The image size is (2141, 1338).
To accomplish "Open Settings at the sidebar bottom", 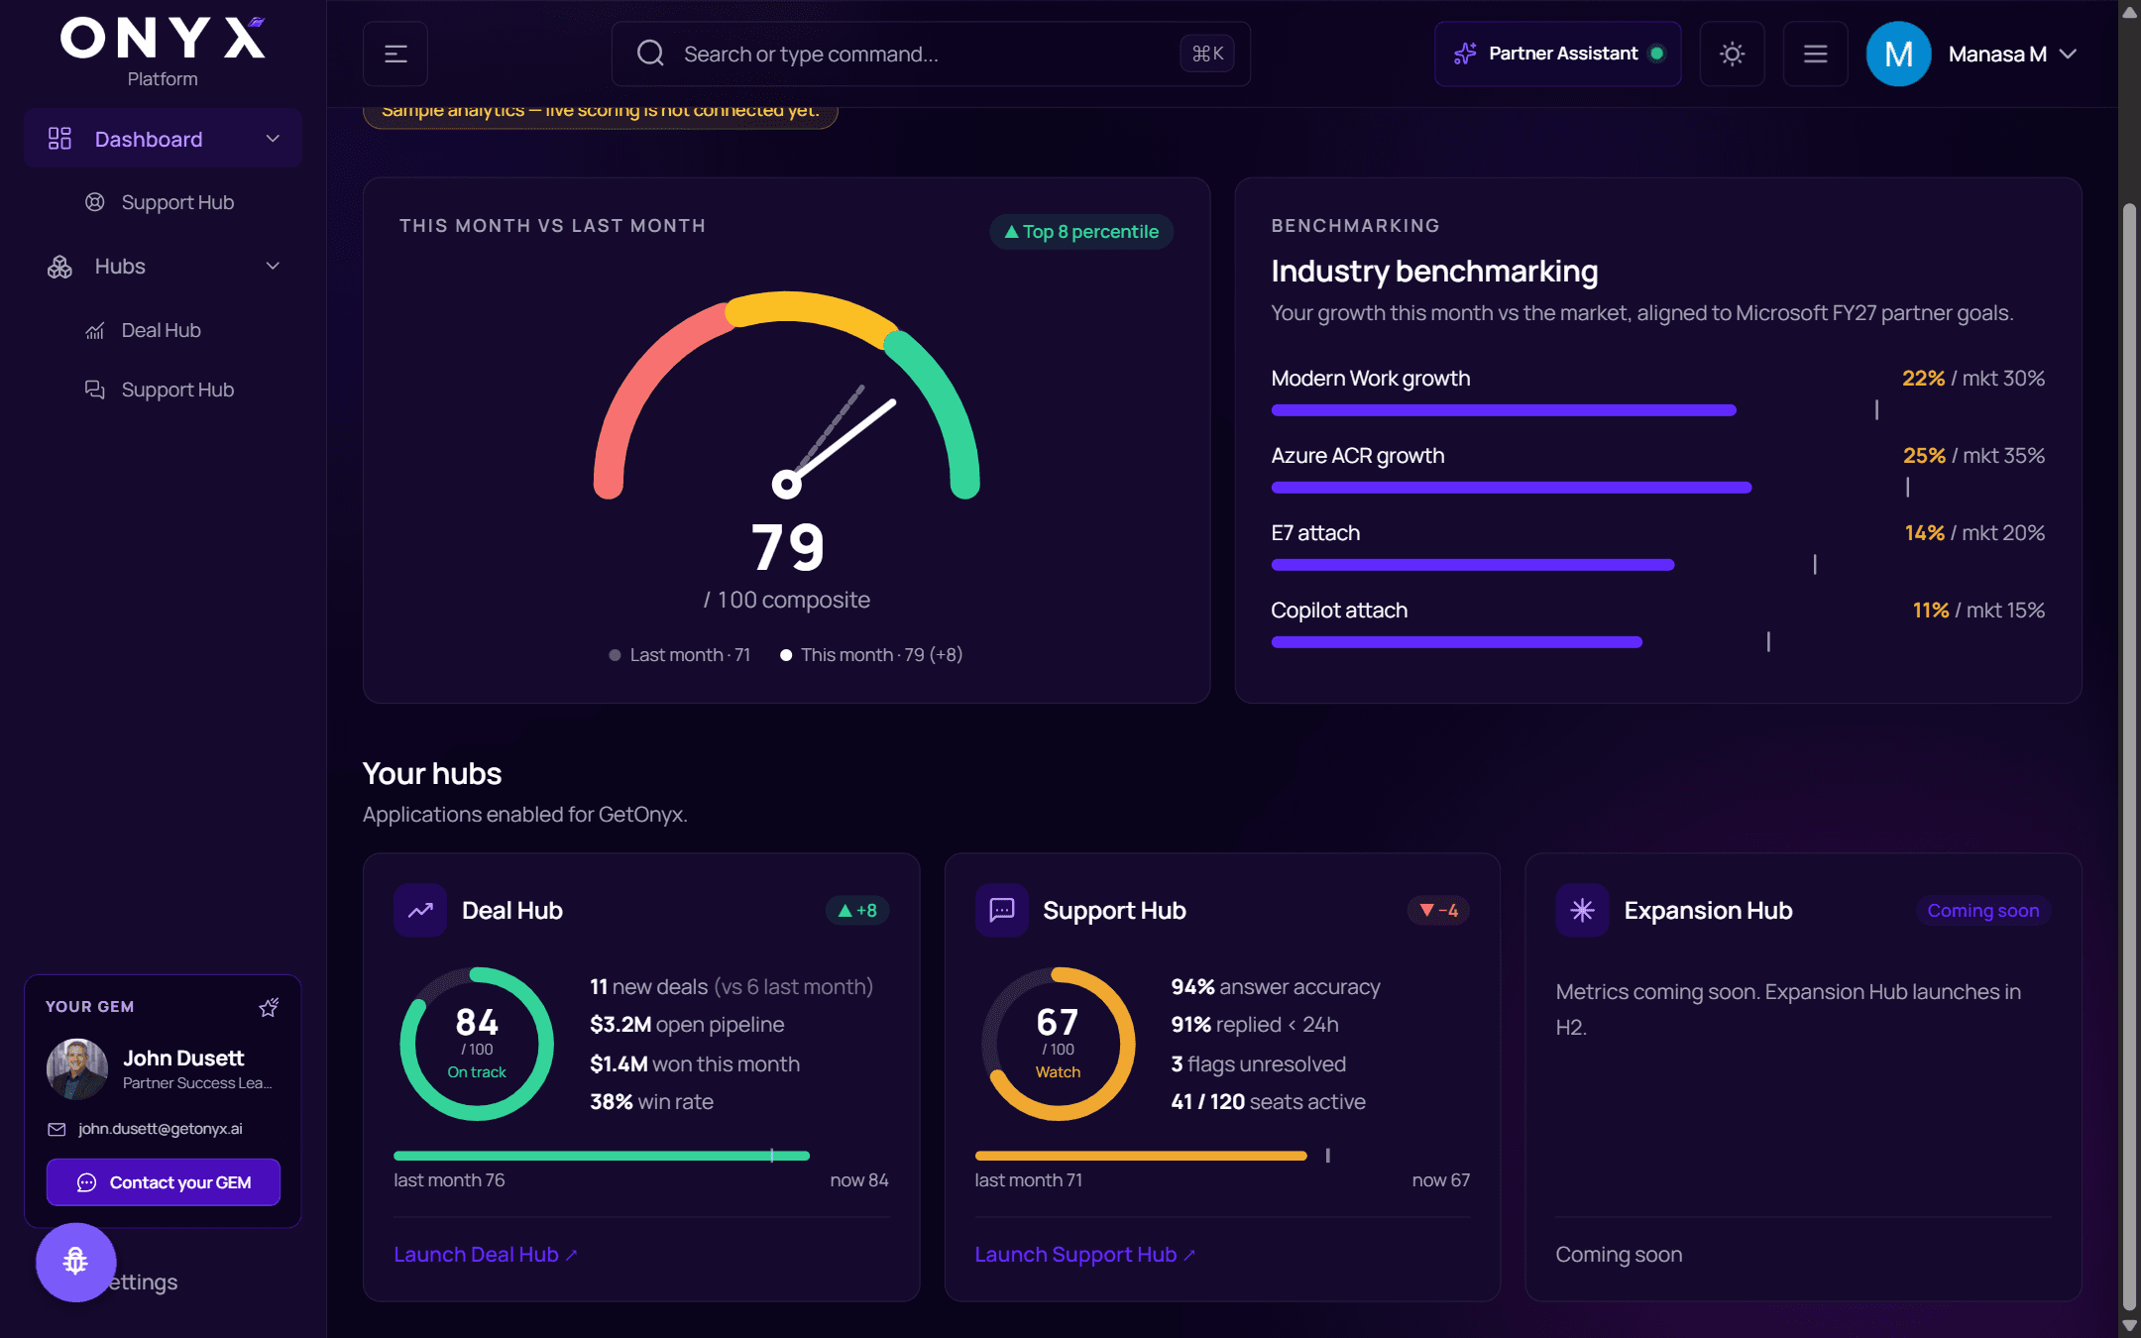I will click(x=144, y=1282).
